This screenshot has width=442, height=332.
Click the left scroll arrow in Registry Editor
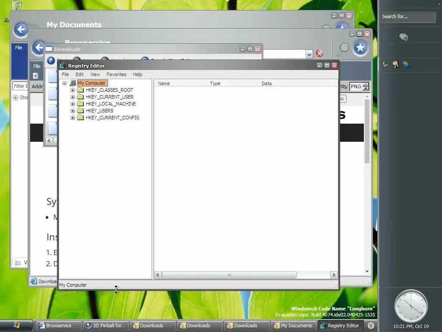[x=158, y=275]
